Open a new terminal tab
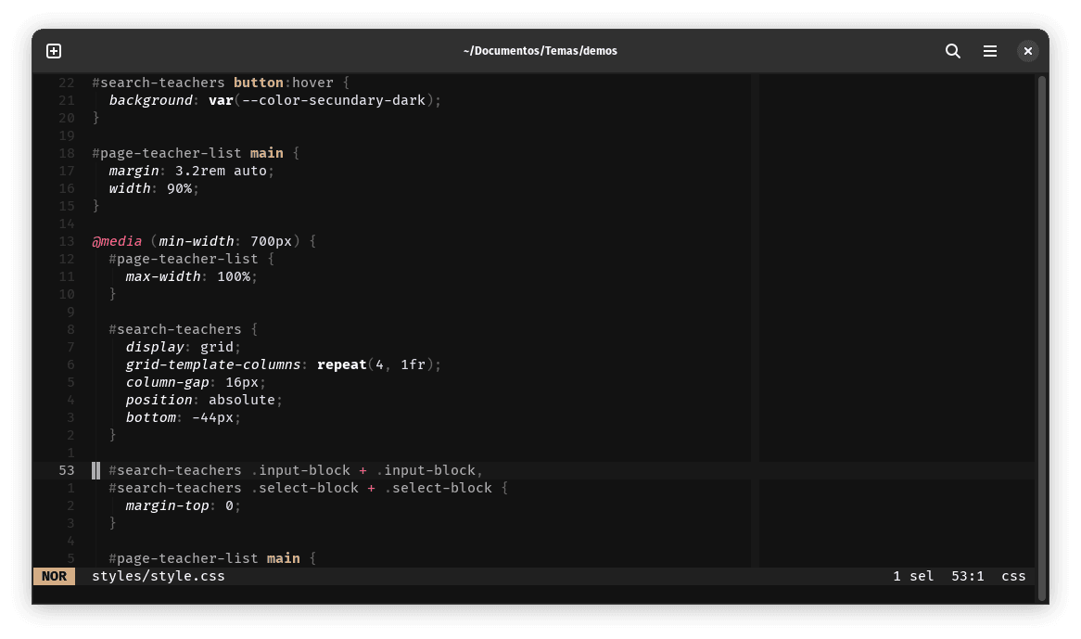The width and height of the screenshot is (1081, 639). point(54,51)
